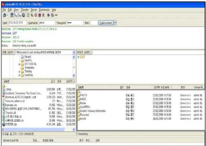
Task: Toggle the local directory tree icon
Action: tap(16, 15)
